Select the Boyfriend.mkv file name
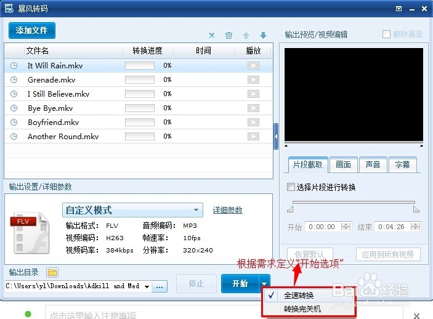Image resolution: width=433 pixels, height=319 pixels. point(54,122)
